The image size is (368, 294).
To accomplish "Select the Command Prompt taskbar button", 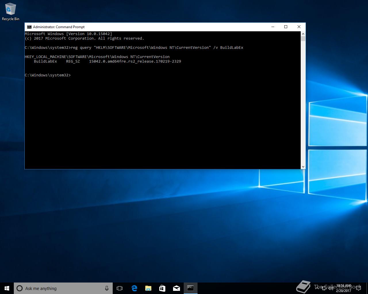I will pyautogui.click(x=190, y=288).
